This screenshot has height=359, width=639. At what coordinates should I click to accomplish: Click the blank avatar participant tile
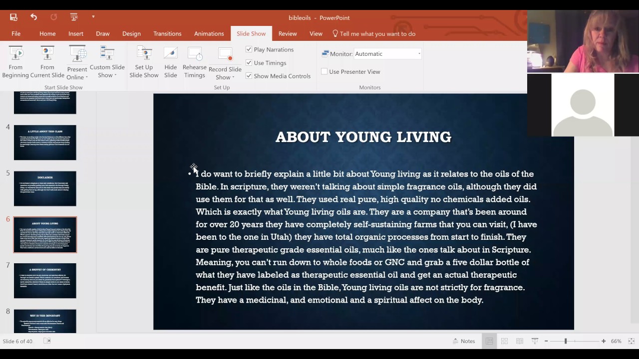point(583,105)
